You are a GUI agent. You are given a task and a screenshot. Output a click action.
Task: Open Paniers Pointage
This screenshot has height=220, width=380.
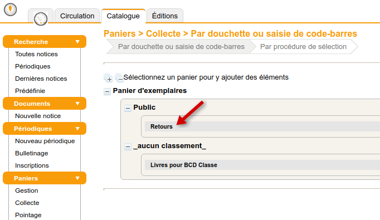point(28,215)
